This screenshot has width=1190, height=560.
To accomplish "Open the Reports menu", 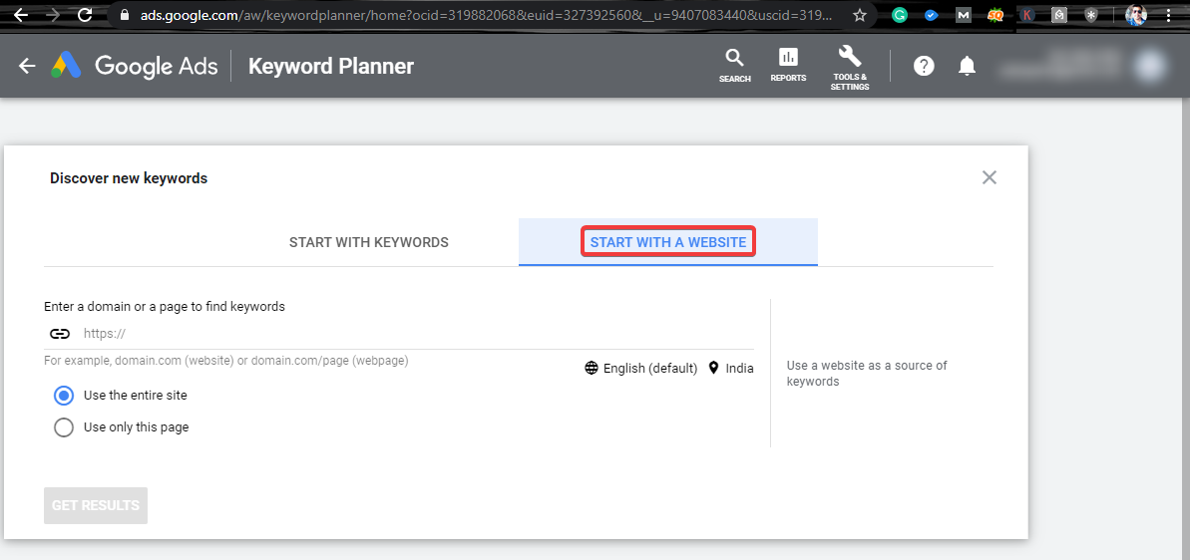I will tap(789, 65).
